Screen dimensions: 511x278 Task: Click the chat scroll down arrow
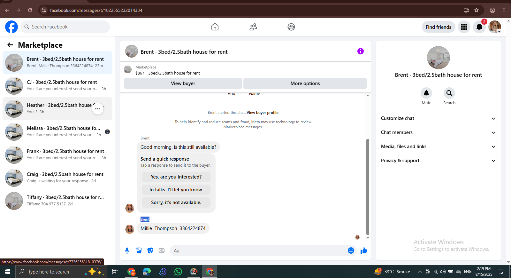(368, 238)
